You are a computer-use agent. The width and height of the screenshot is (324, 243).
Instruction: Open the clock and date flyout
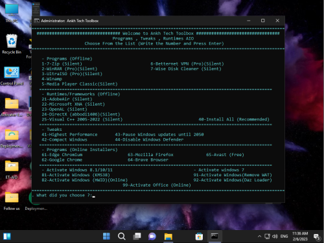[300, 237]
